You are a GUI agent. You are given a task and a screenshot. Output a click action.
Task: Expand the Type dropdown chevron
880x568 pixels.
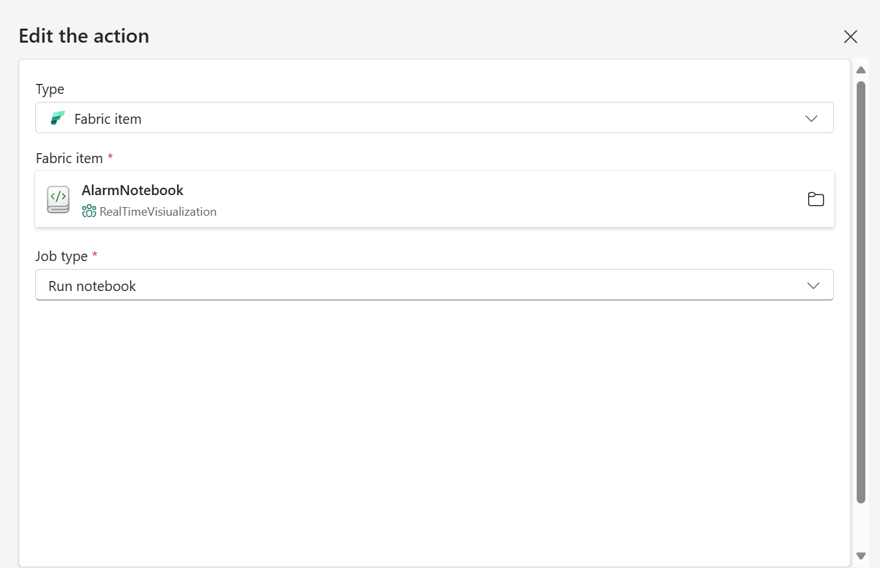[x=811, y=119]
